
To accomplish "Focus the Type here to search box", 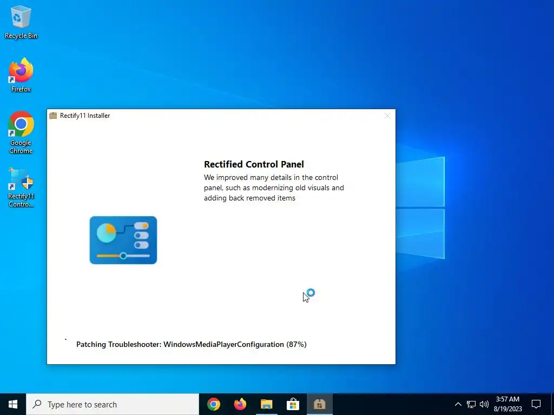I will coord(113,404).
